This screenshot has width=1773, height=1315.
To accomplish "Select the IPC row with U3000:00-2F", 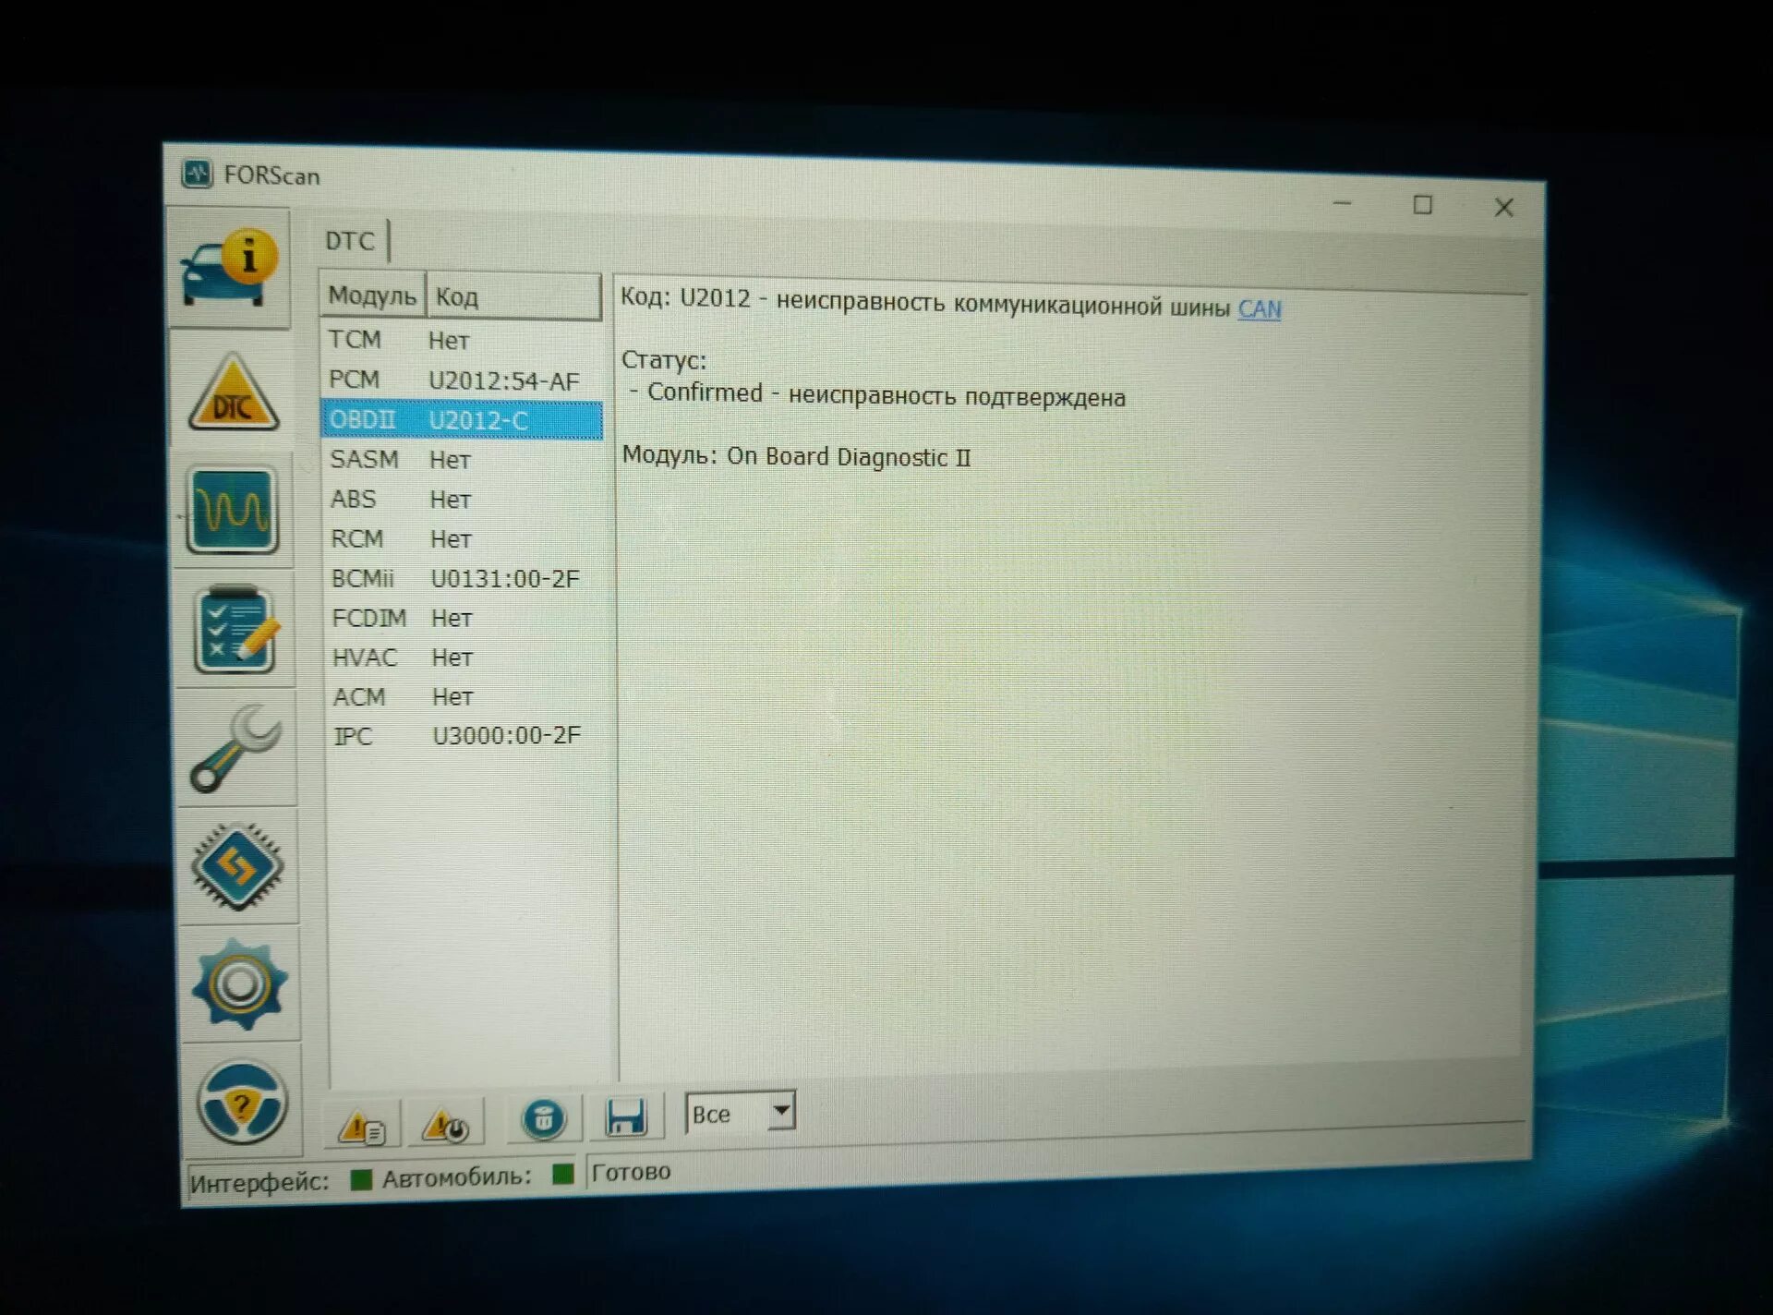I will 465,736.
